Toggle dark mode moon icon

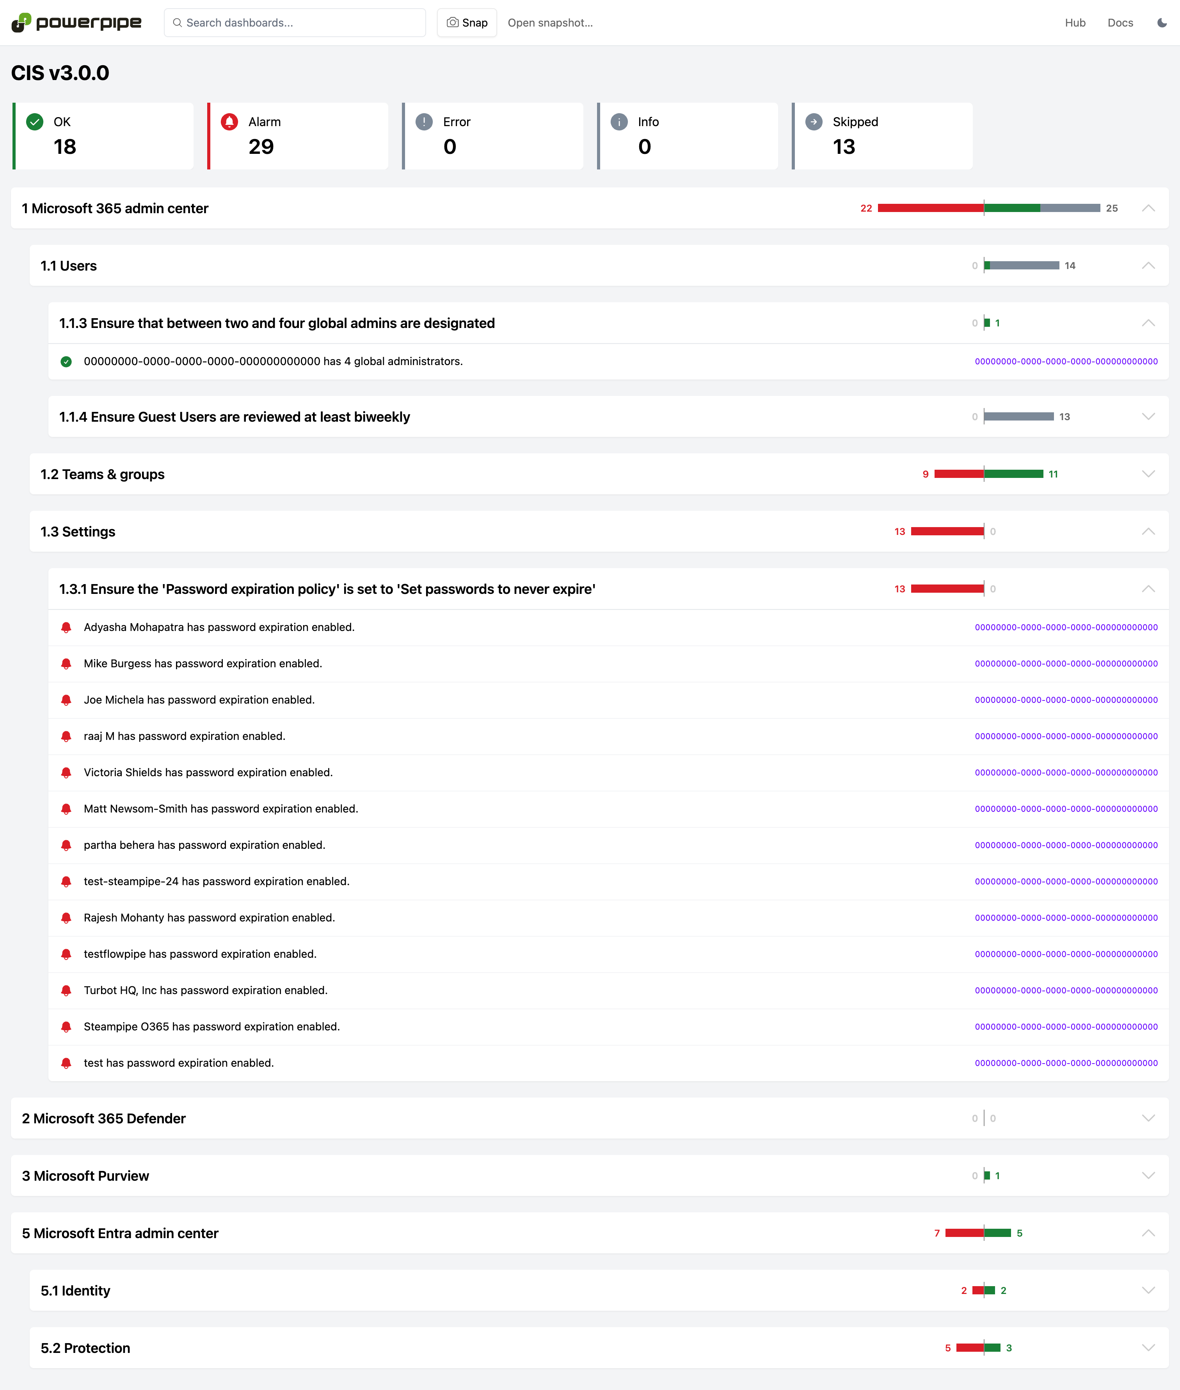click(x=1162, y=23)
